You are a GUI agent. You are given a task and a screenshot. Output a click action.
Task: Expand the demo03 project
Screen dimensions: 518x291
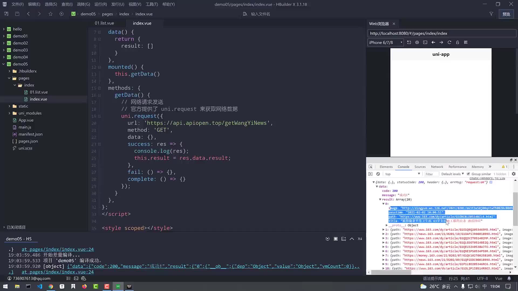[4, 50]
